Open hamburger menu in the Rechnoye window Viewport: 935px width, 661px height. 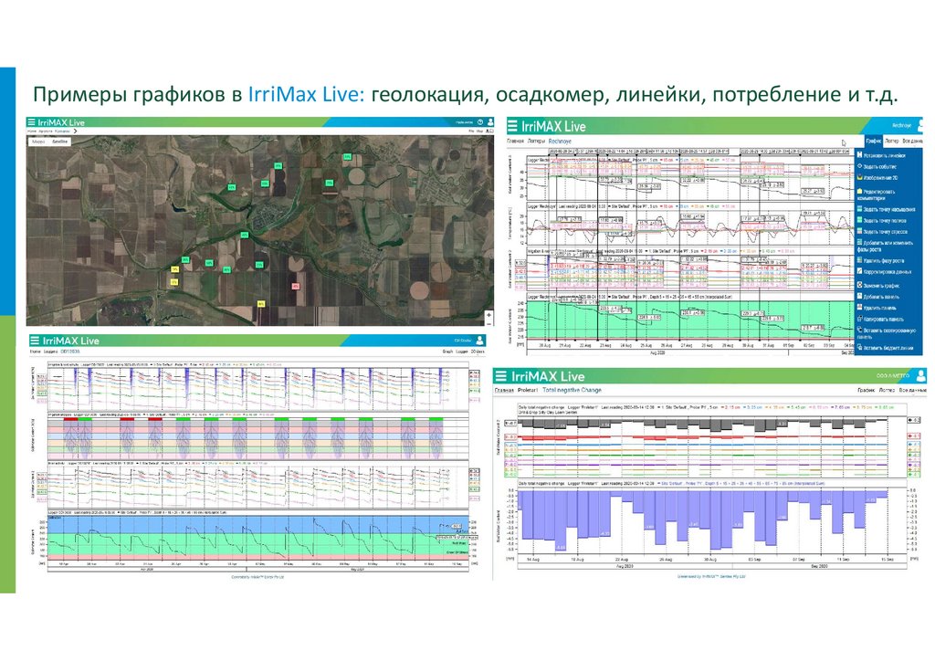[x=512, y=126]
